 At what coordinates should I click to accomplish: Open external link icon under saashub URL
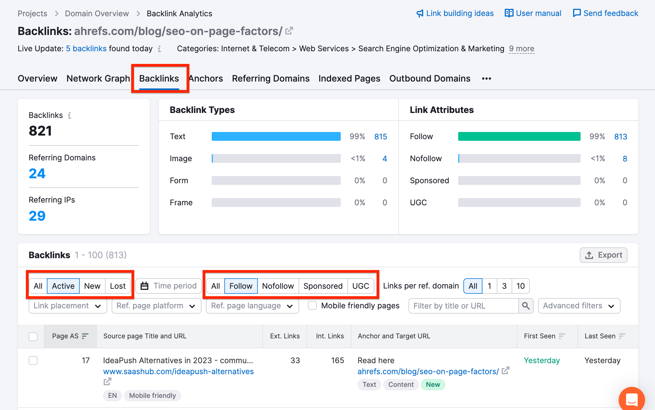coord(107,382)
